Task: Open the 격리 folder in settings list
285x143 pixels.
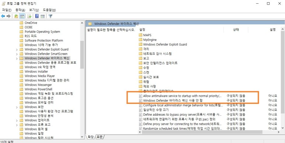Action: pyautogui.click(x=146, y=49)
